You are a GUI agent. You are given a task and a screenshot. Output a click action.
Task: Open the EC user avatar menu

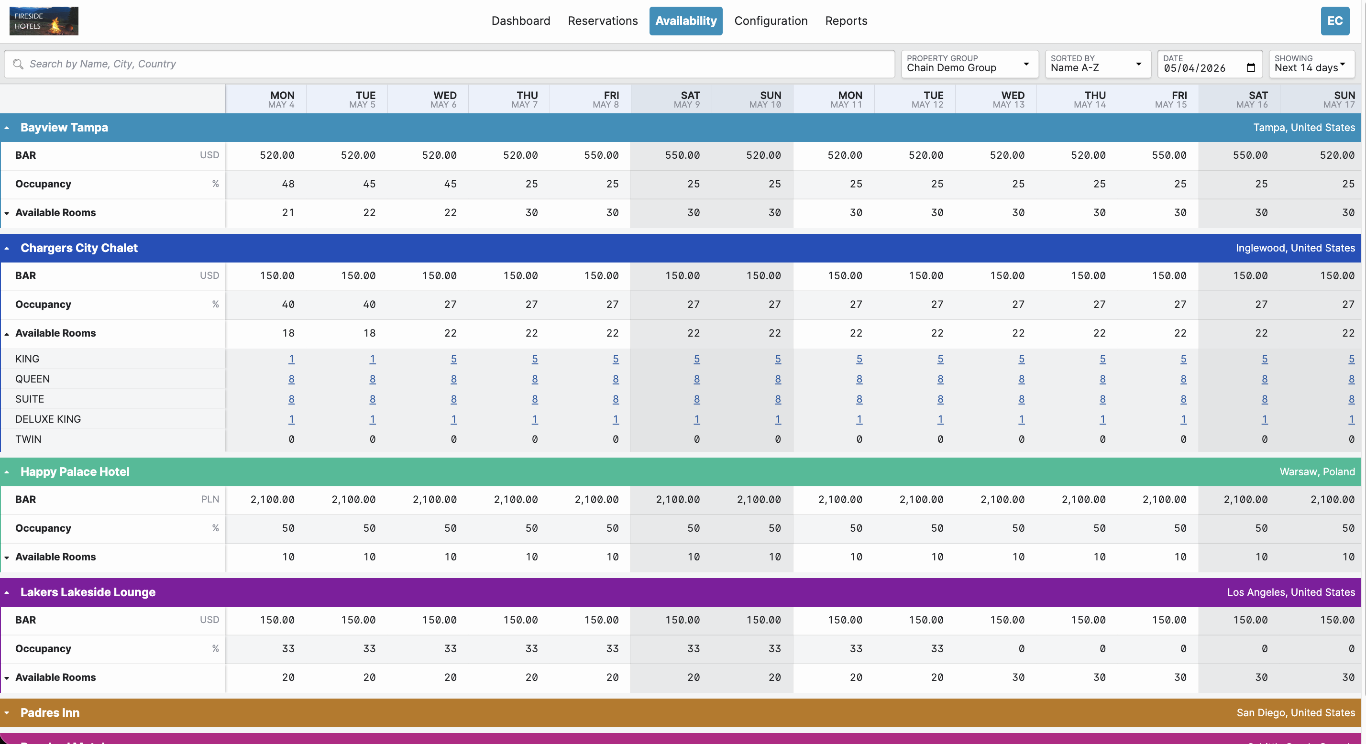tap(1335, 21)
